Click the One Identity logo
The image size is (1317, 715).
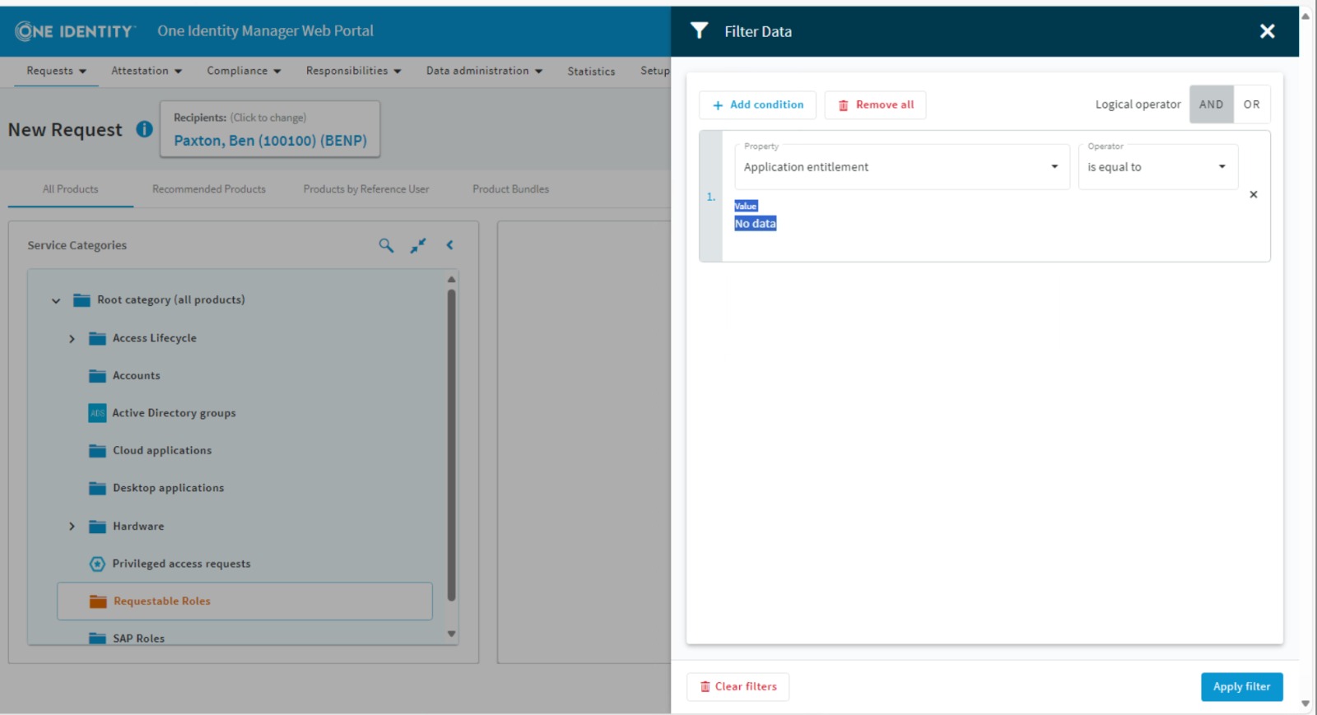75,31
